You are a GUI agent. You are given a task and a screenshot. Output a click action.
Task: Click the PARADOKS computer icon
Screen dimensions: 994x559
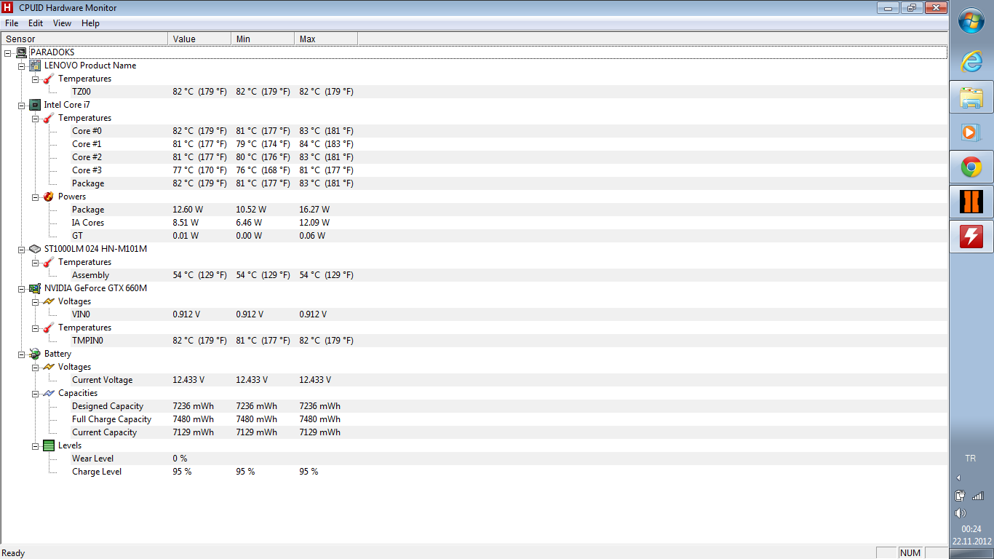pyautogui.click(x=21, y=52)
